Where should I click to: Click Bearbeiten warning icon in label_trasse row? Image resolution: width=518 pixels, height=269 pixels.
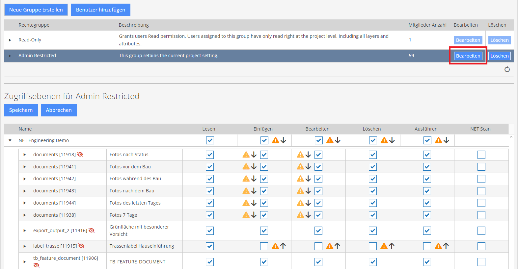[x=330, y=246]
